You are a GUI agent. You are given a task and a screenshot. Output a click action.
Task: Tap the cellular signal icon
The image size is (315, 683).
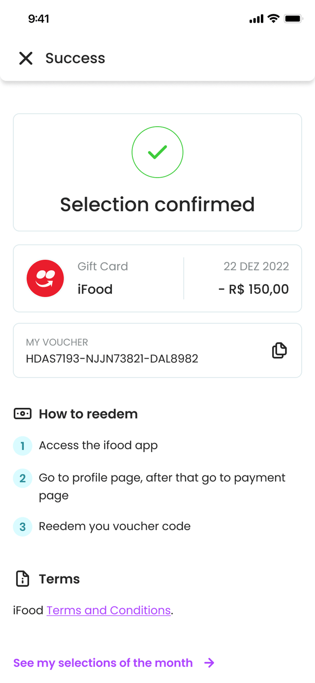pos(256,19)
